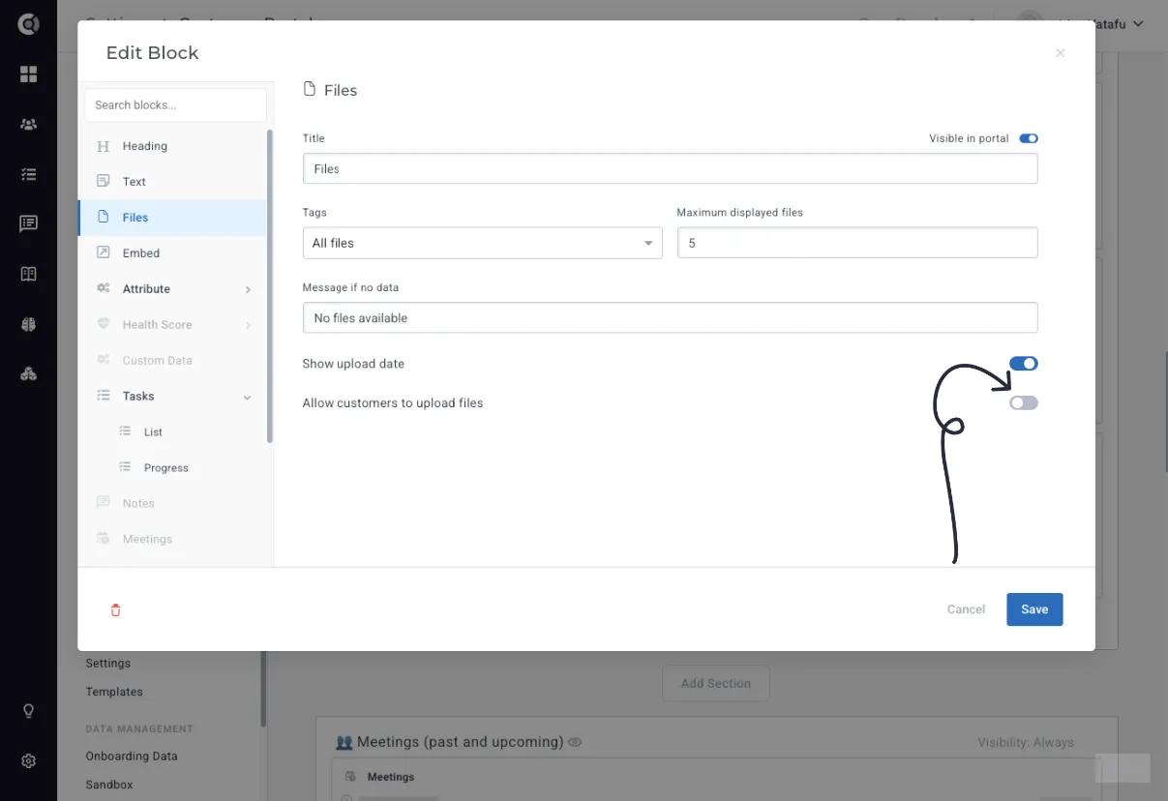
Task: Select the Notes block type
Action: point(172,504)
